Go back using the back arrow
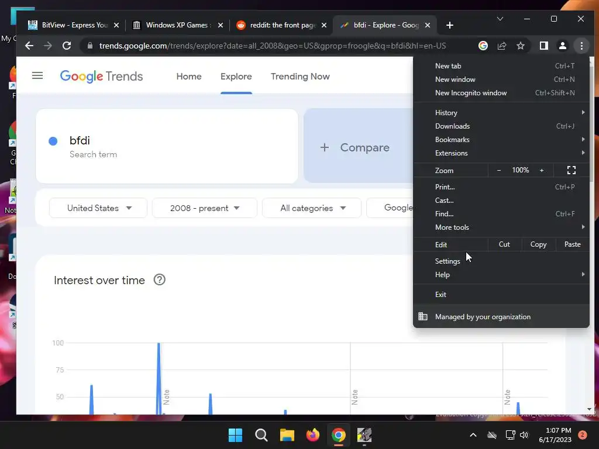Viewport: 599px width, 449px height. pos(29,46)
